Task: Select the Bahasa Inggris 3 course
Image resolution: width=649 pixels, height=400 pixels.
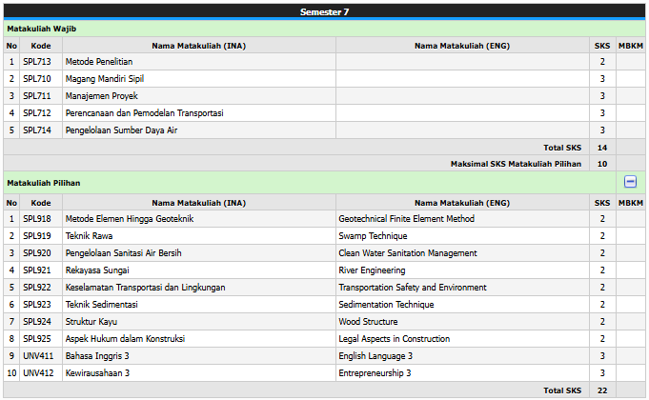Action: 97,356
